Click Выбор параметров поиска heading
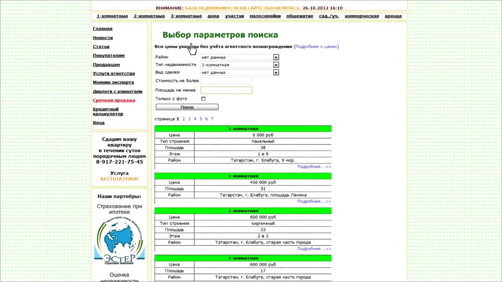 tap(220, 35)
